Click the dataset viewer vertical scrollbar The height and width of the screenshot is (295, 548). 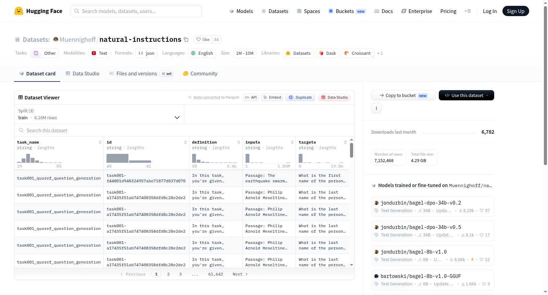[351, 150]
